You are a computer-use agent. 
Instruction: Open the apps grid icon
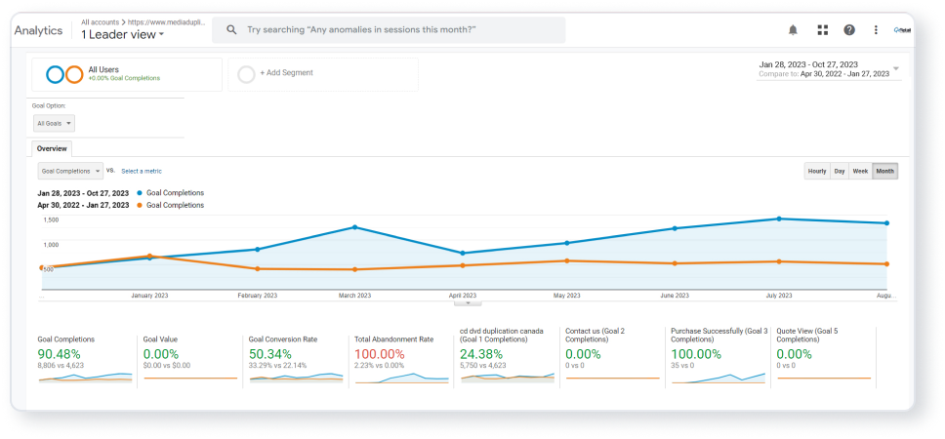pos(823,30)
